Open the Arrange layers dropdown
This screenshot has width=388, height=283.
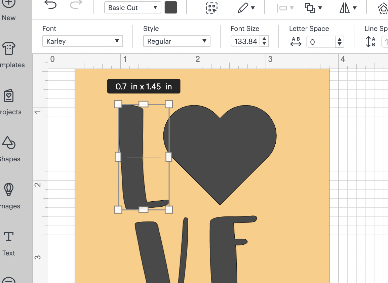click(x=313, y=8)
